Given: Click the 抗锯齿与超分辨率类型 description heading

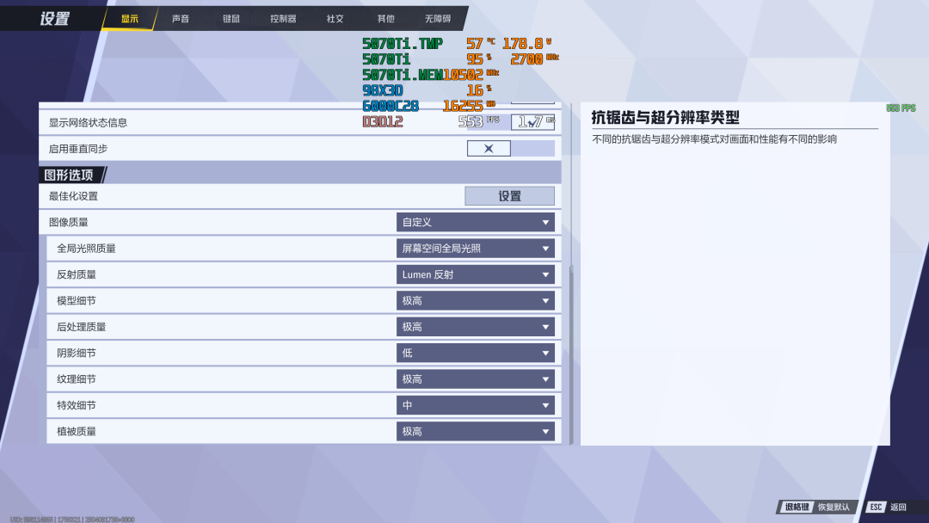Looking at the screenshot, I should coord(665,117).
